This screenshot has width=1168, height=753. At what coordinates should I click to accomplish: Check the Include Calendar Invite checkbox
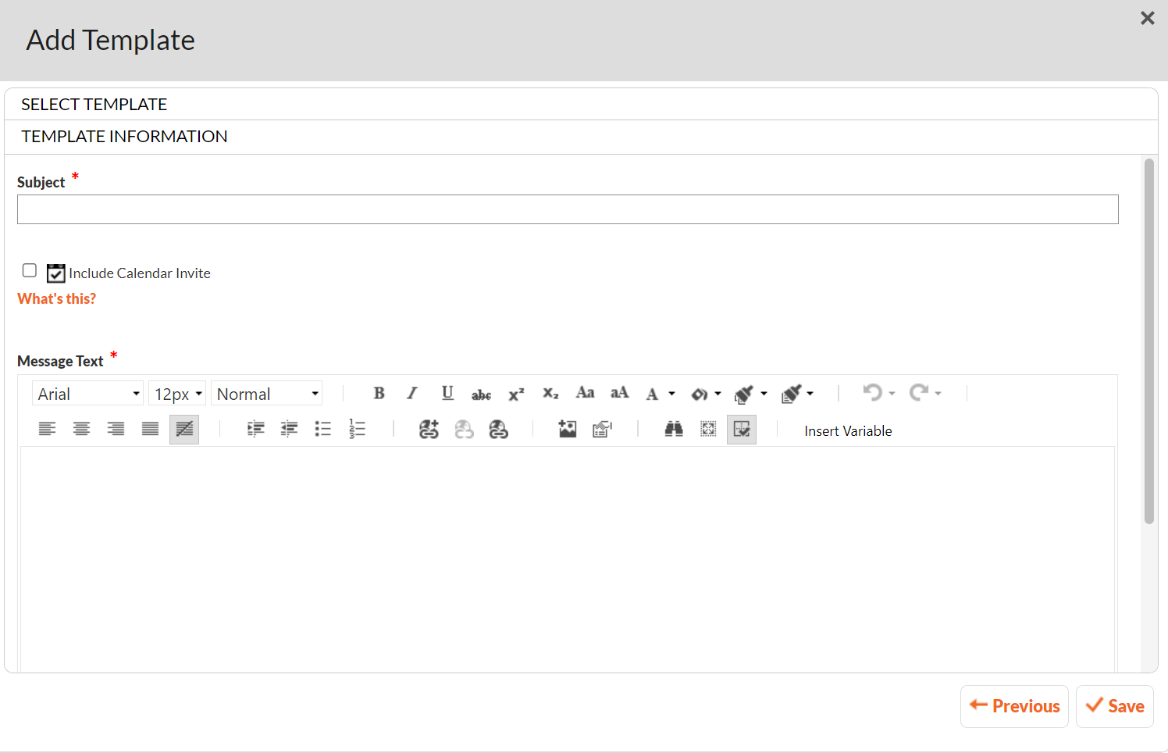[x=30, y=270]
